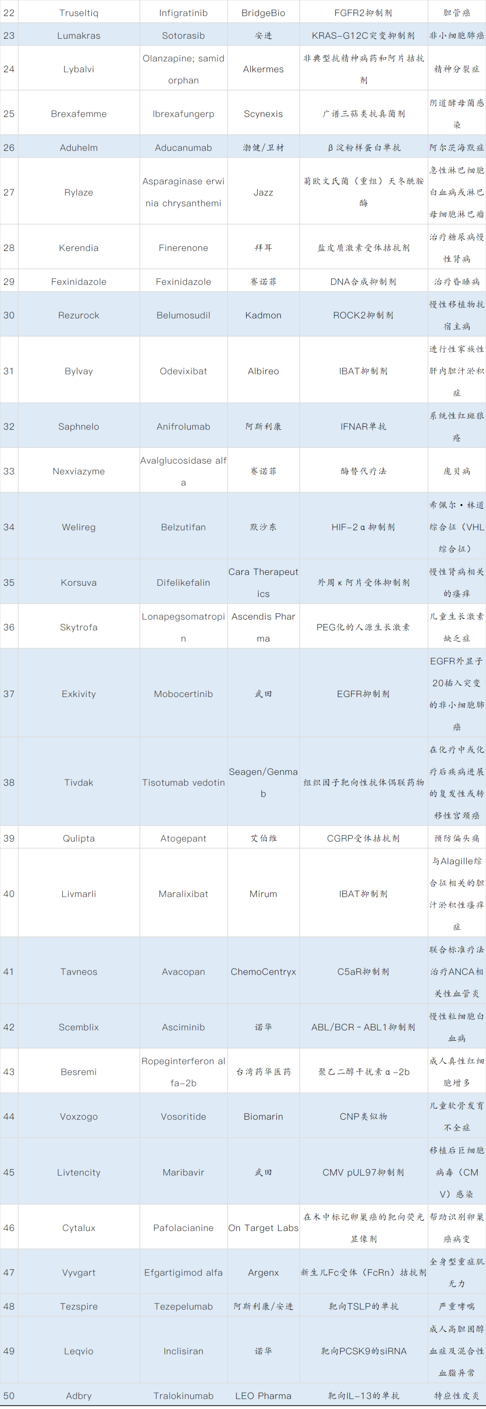Select the "Infigratinib" cell
The height and width of the screenshot is (1409, 486).
click(x=184, y=13)
